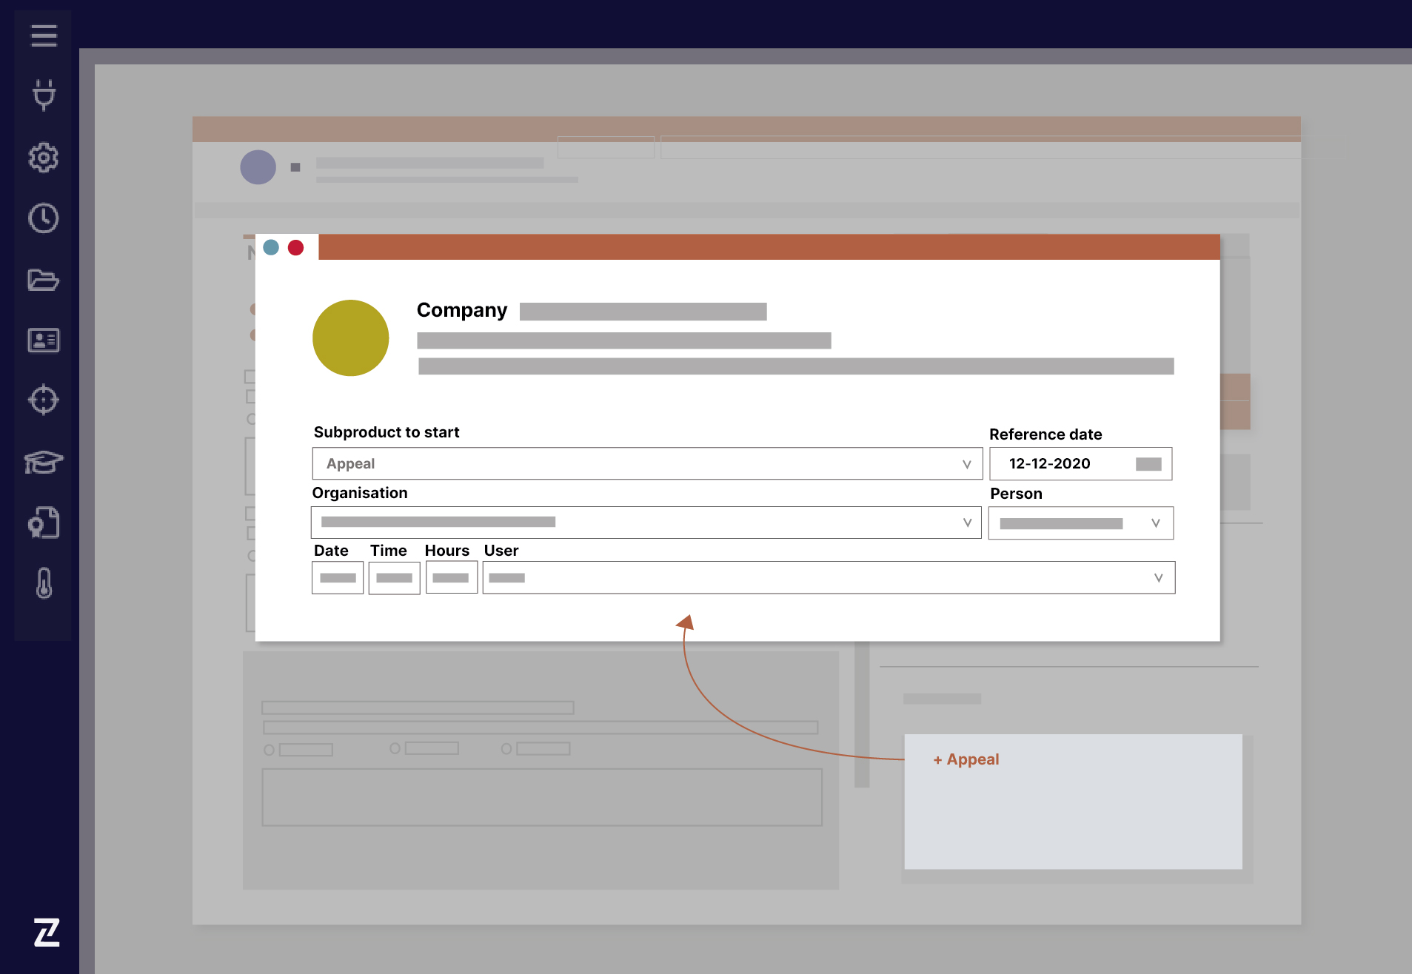Select third radio button in background form
Viewport: 1412px width, 974px height.
(506, 749)
